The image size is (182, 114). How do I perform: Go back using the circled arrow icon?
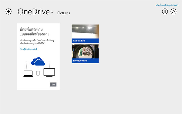pyautogui.click(x=8, y=12)
